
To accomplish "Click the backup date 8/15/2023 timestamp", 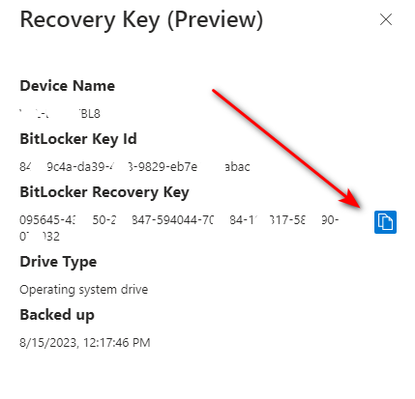I will [x=85, y=343].
